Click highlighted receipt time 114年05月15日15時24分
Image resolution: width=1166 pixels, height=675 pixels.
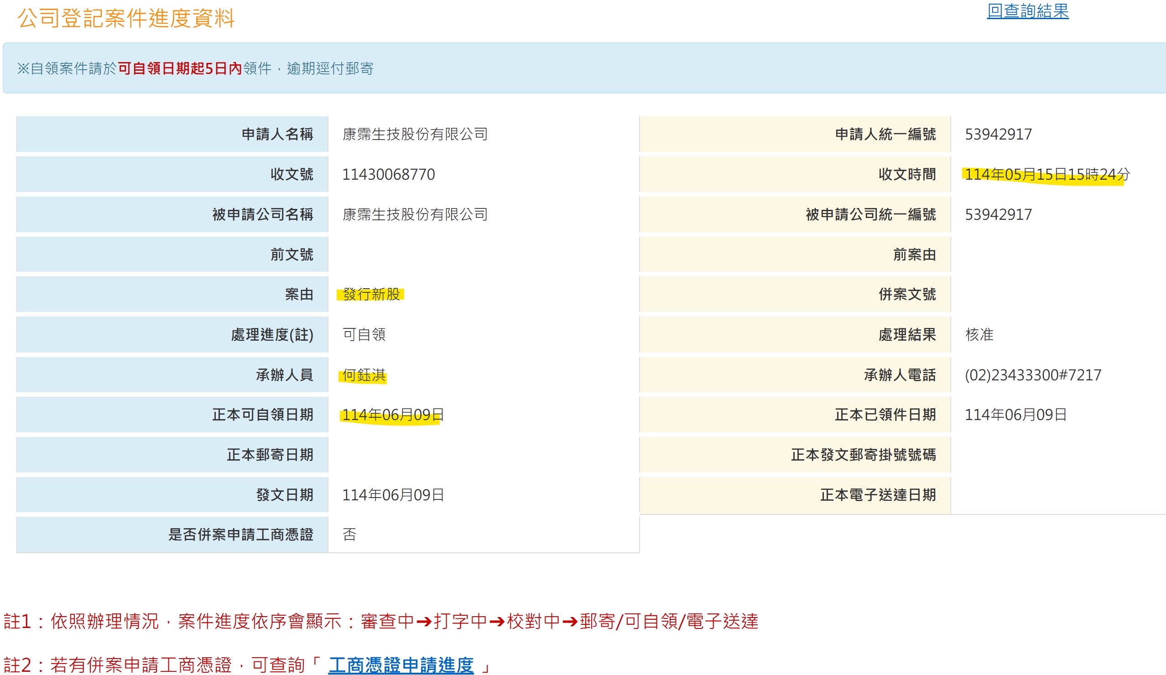coord(1046,174)
